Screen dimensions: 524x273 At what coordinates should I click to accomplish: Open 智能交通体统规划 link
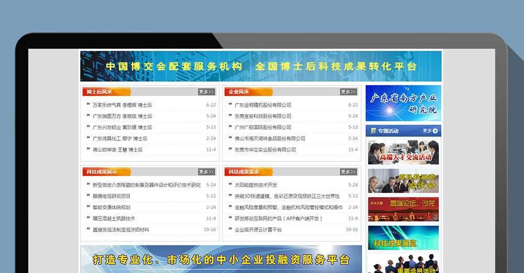tap(112, 208)
